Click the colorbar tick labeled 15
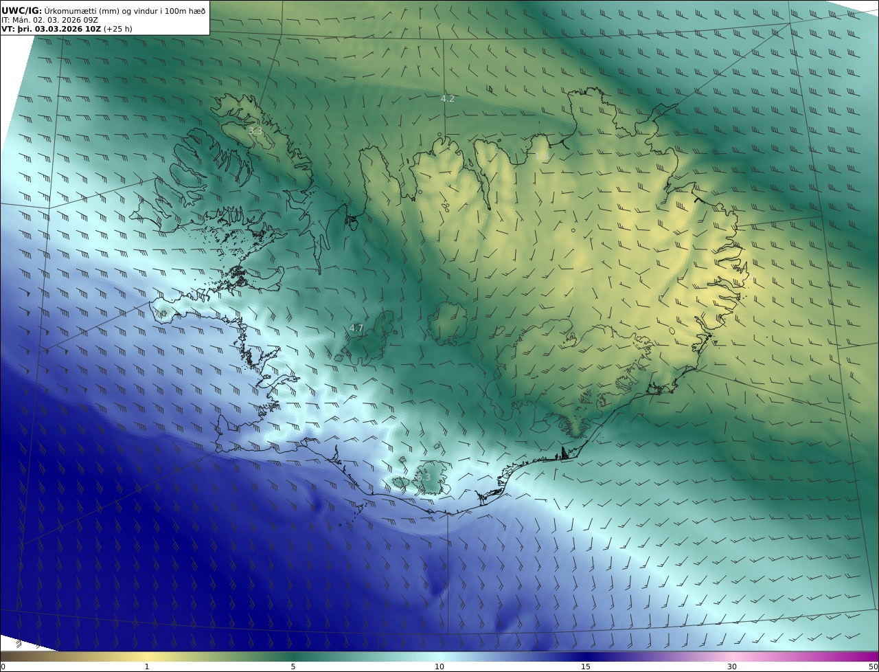Screen dimensions: 879x672 pyautogui.click(x=586, y=667)
